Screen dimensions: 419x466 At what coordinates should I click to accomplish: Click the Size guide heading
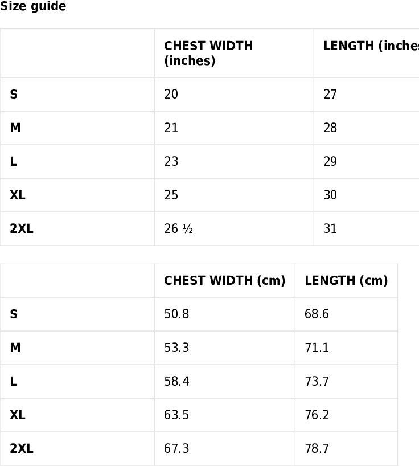point(33,6)
